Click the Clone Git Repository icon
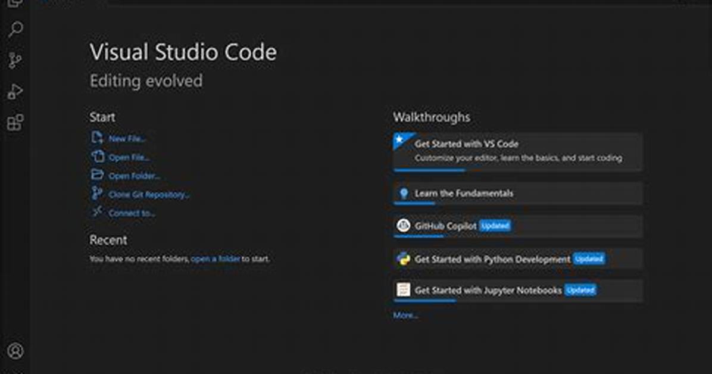Viewport: 712px width, 374px height. [96, 193]
